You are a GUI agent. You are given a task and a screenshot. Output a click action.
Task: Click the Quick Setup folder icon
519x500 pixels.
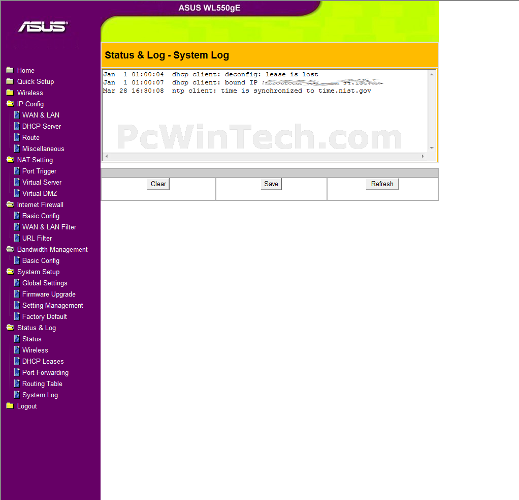click(10, 81)
